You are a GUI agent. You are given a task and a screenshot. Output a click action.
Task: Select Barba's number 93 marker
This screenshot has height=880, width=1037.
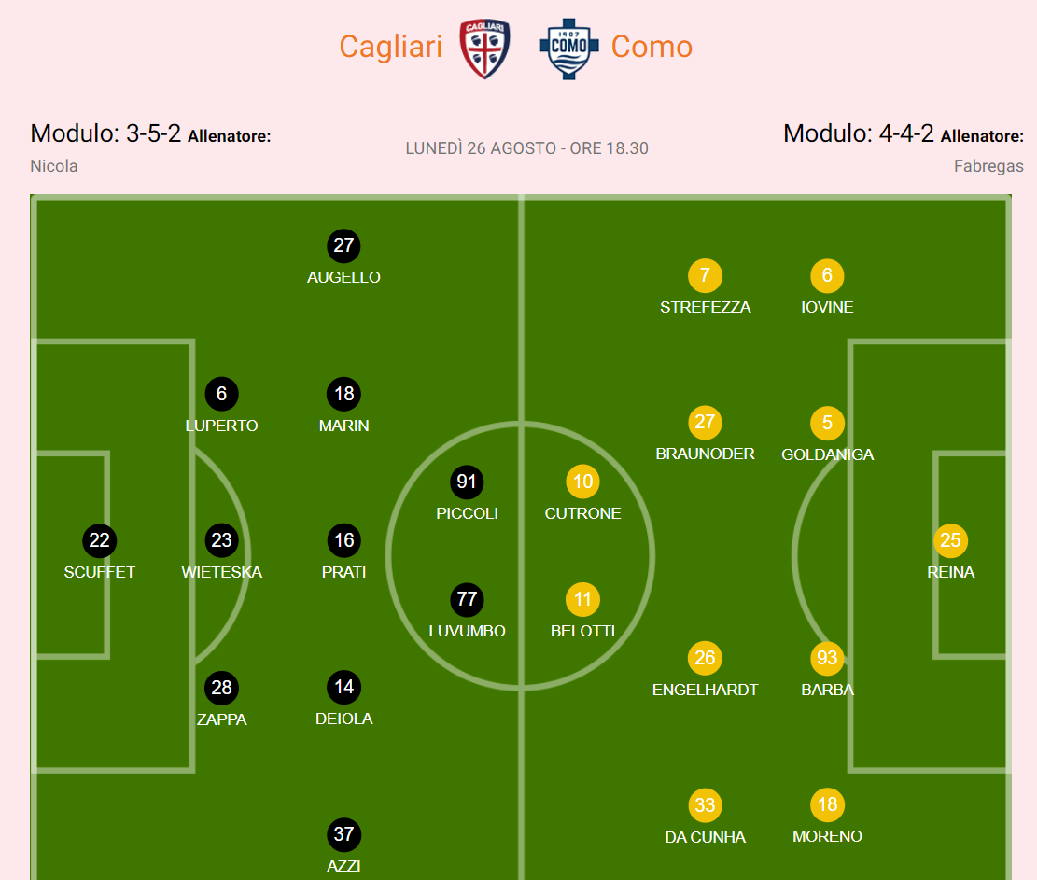coord(827,658)
